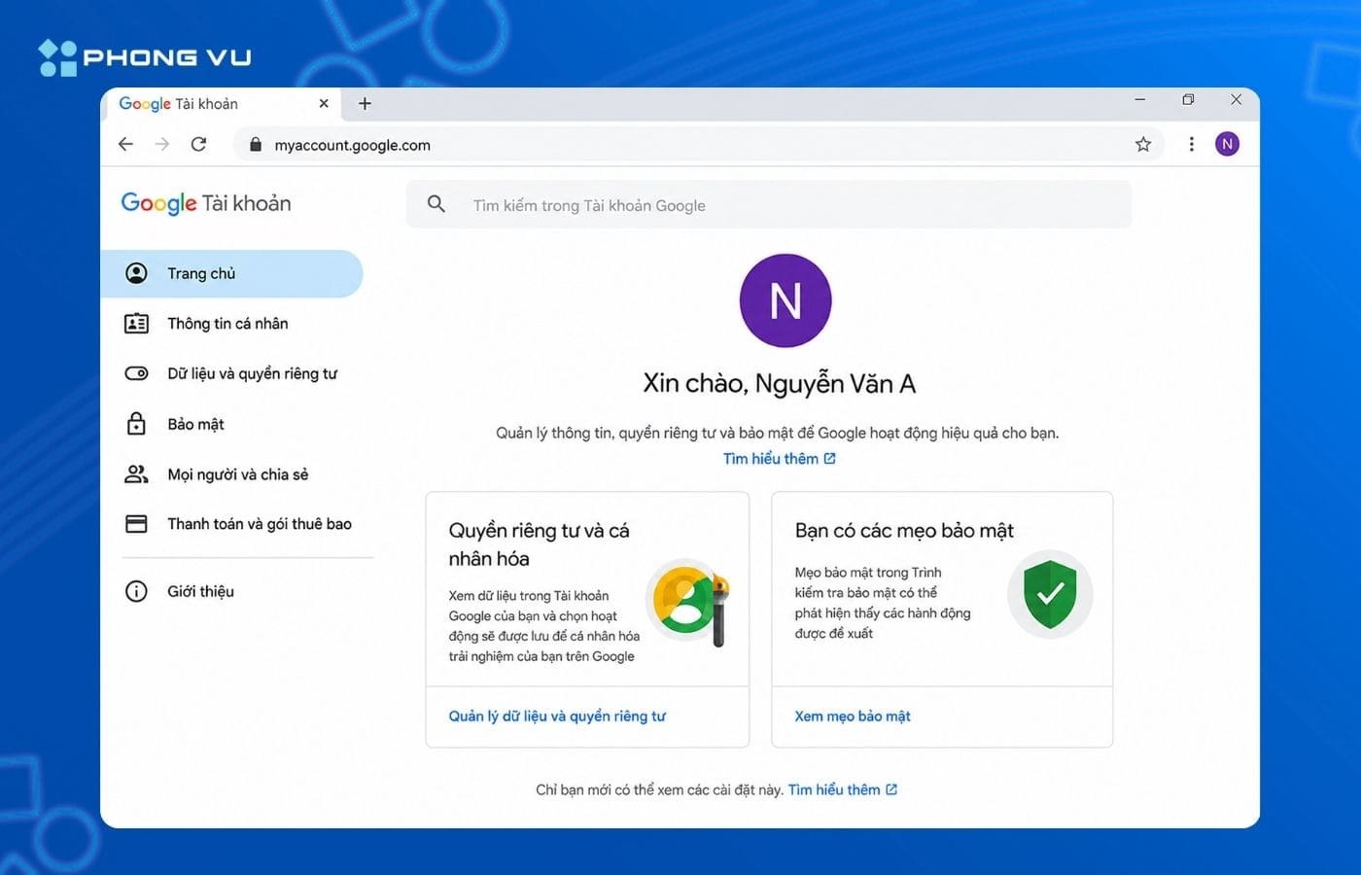Viewport: 1361px width, 875px height.
Task: Click the myaccount.google.com address bar
Action: pyautogui.click(x=697, y=145)
